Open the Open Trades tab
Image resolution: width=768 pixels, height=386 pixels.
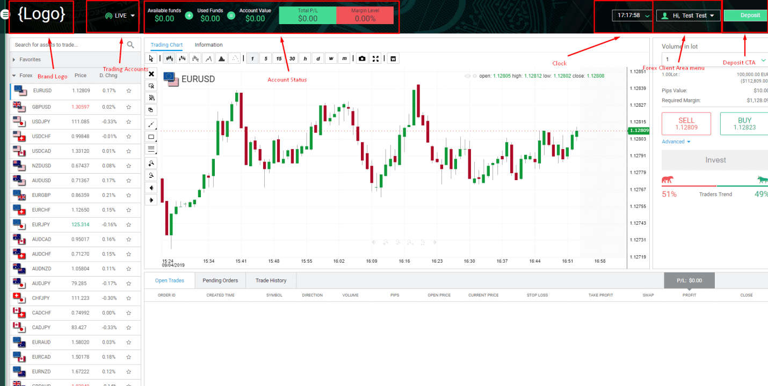point(170,280)
